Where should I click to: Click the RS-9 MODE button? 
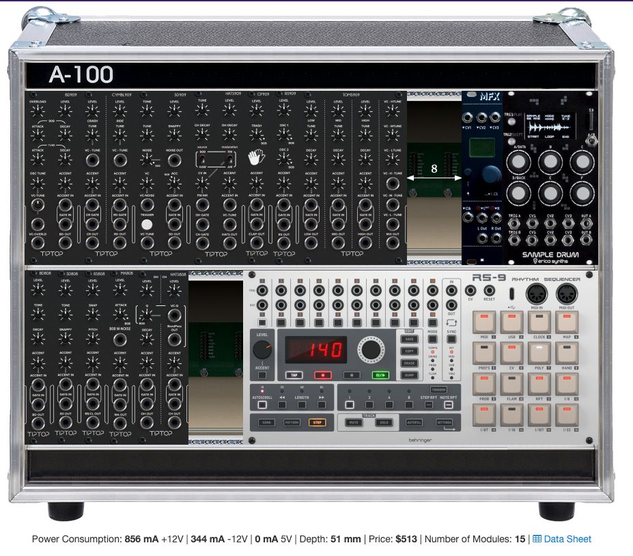(432, 339)
